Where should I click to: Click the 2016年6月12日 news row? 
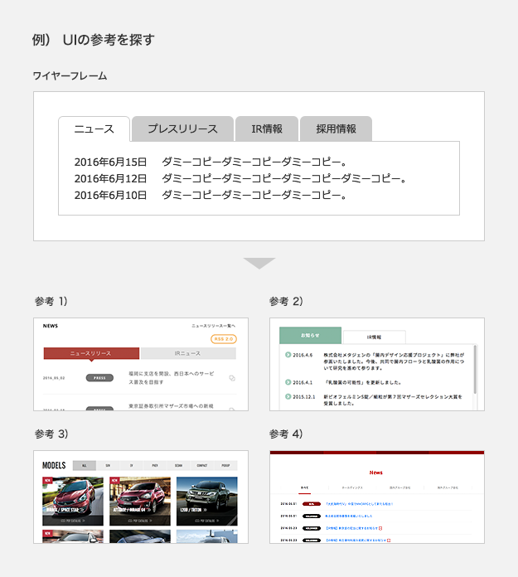pos(240,178)
